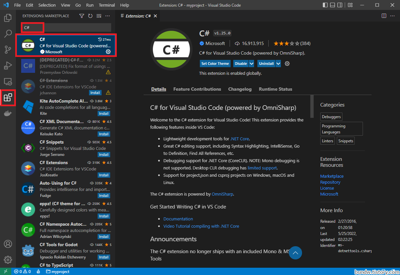
Task: Open the Run and Debug view
Action: tap(8, 66)
